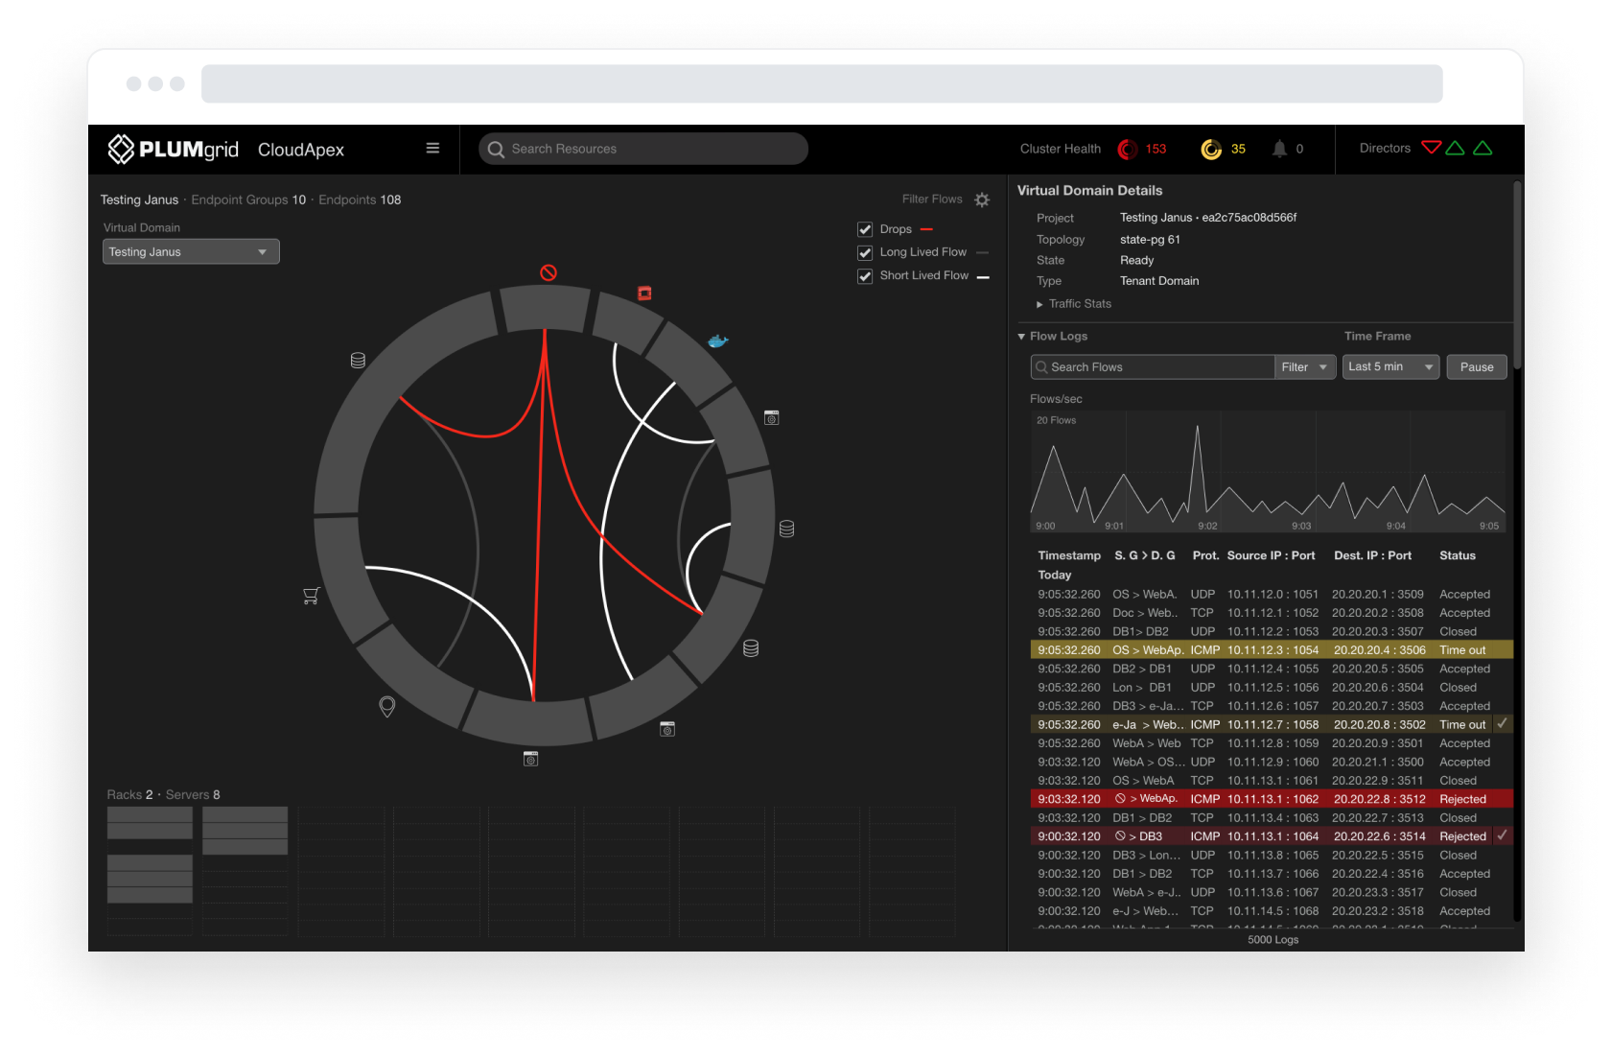The height and width of the screenshot is (1058, 1611).
Task: Open the Filter dropdown in Flow Logs
Action: pyautogui.click(x=1304, y=367)
